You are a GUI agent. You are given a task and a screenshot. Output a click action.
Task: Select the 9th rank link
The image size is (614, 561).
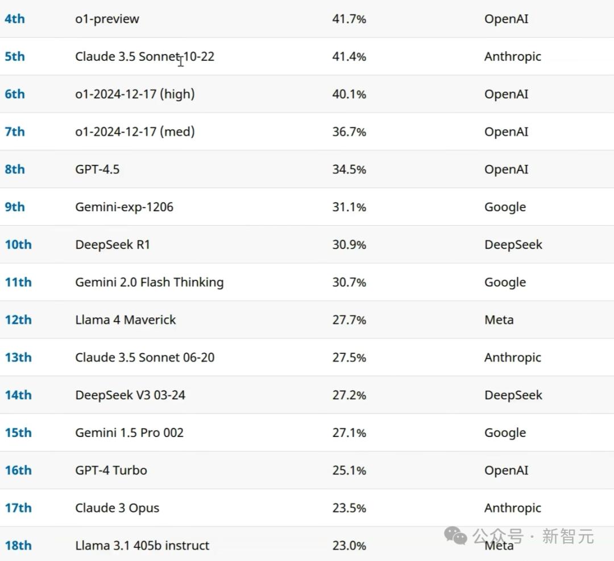tap(15, 207)
